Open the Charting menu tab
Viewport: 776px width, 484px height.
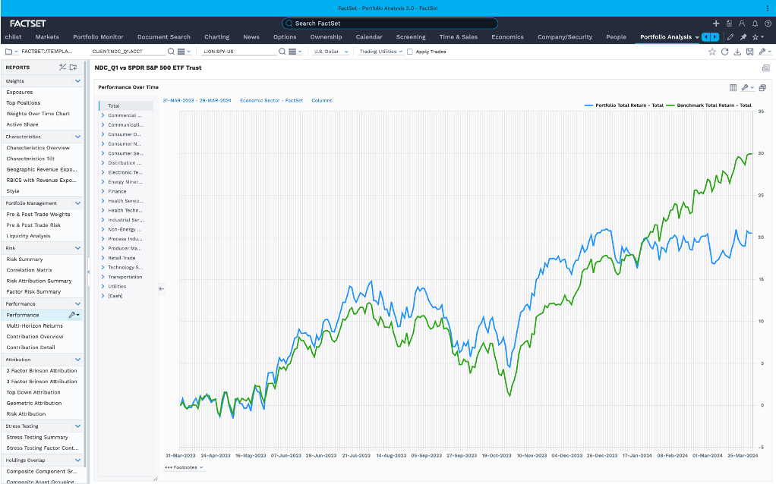pos(216,37)
